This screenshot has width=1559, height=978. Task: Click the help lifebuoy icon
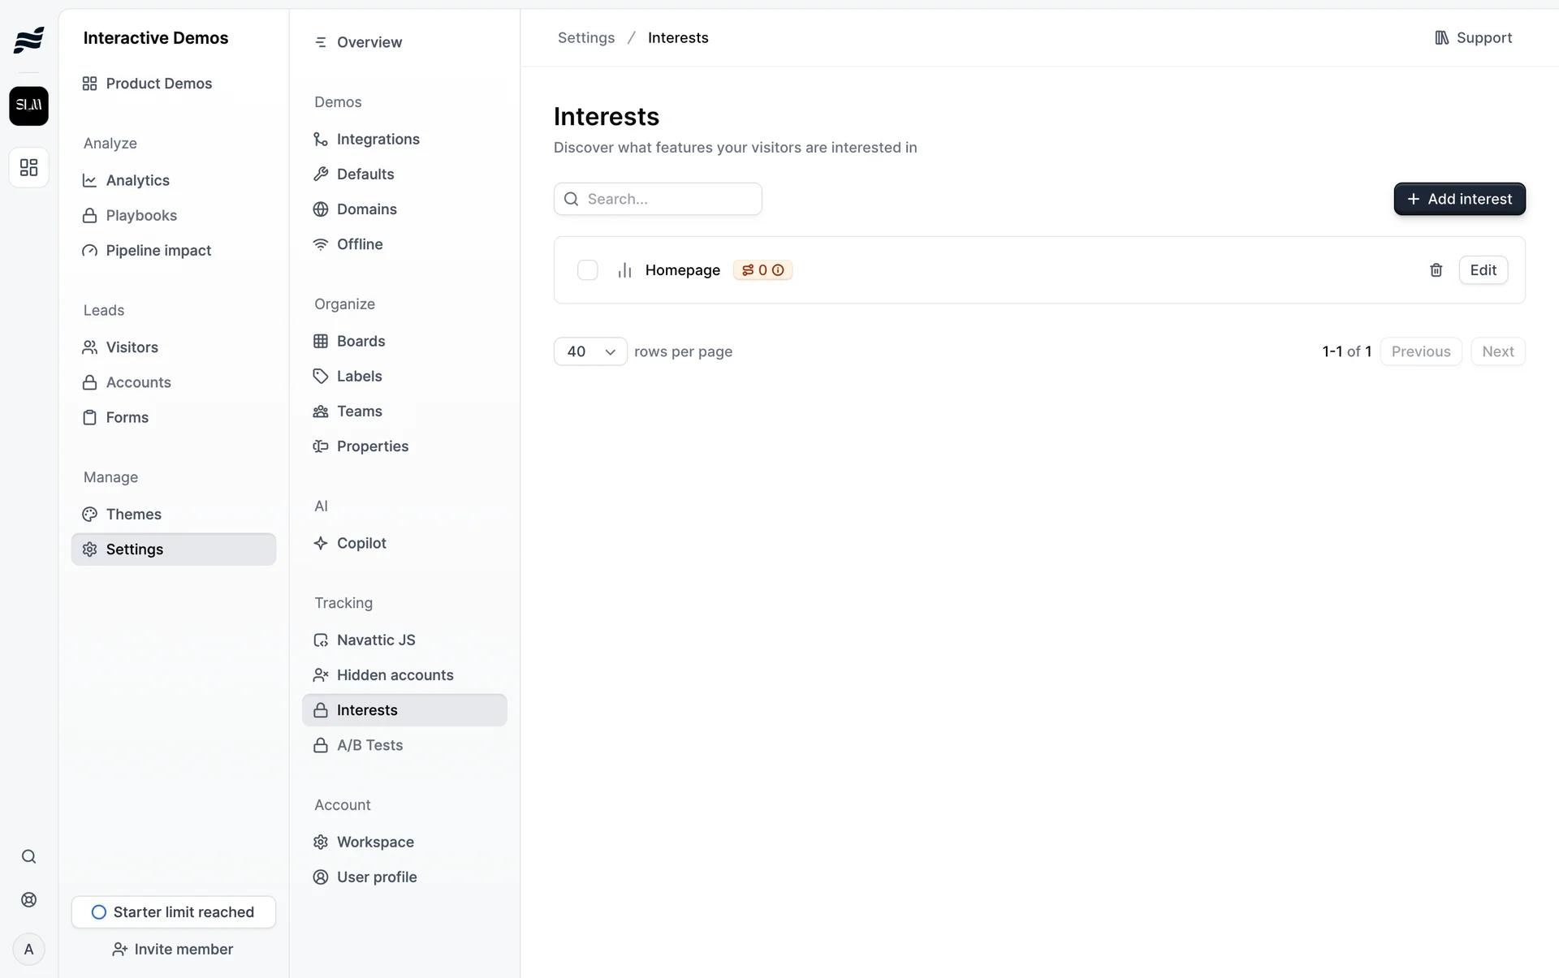(28, 900)
